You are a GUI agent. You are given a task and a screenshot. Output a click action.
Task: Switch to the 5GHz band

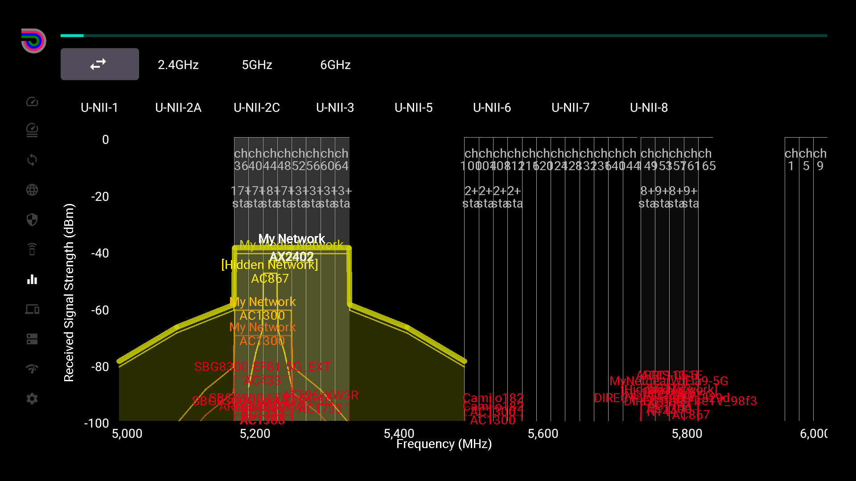click(x=257, y=64)
